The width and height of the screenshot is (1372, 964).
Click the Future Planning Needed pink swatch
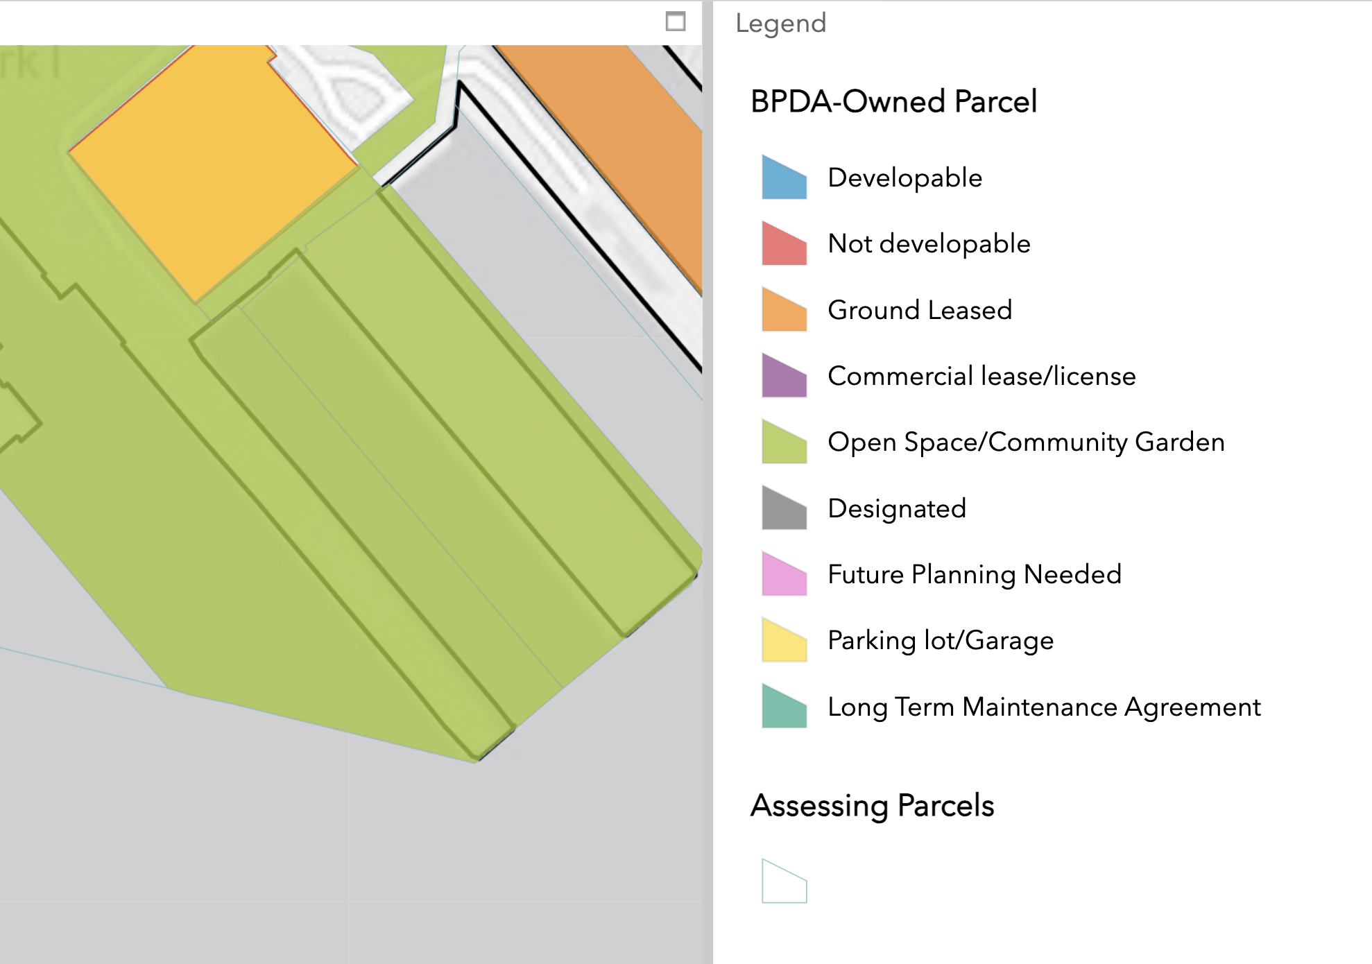(x=784, y=574)
